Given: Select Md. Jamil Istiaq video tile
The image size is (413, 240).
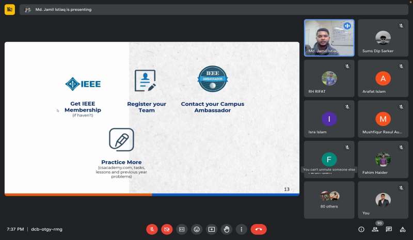Looking at the screenshot, I should [x=329, y=38].
